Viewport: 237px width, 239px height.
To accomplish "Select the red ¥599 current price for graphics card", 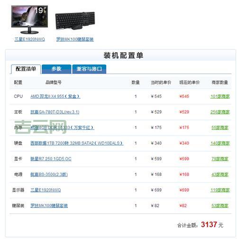I will [184, 159].
